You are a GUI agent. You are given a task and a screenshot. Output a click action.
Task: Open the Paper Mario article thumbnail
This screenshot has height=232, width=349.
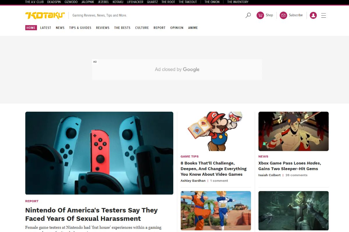pos(216,131)
